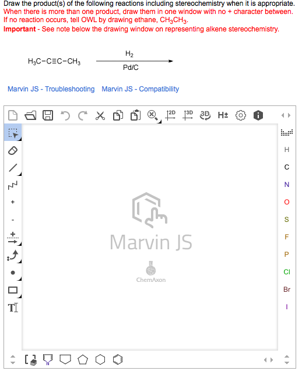Open the clean 2D layout tool
This screenshot has width=302, height=371.
pos(170,115)
